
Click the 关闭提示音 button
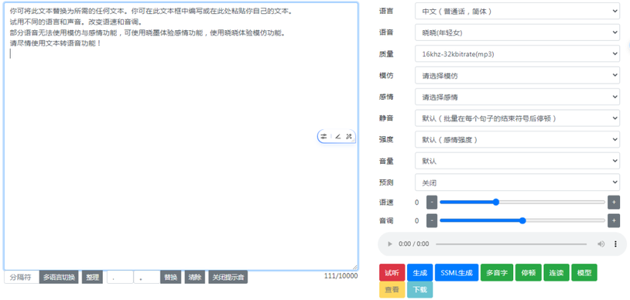228,277
